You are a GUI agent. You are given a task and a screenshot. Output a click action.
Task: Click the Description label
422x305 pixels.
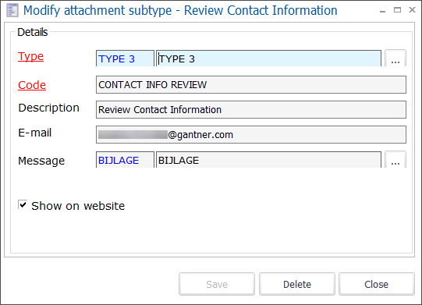(x=48, y=108)
